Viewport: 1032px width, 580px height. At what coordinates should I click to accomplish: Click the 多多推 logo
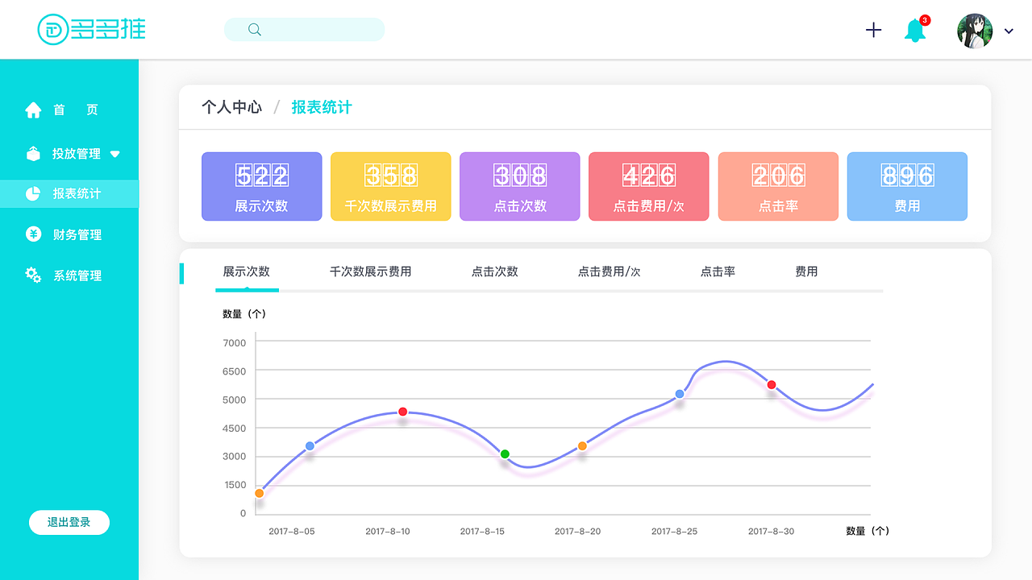[x=91, y=30]
